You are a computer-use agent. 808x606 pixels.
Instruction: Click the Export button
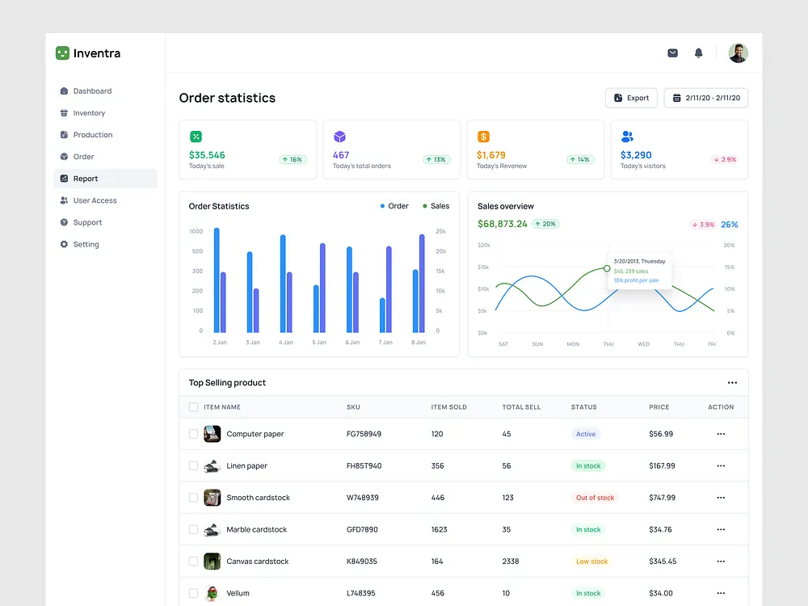pyautogui.click(x=631, y=97)
